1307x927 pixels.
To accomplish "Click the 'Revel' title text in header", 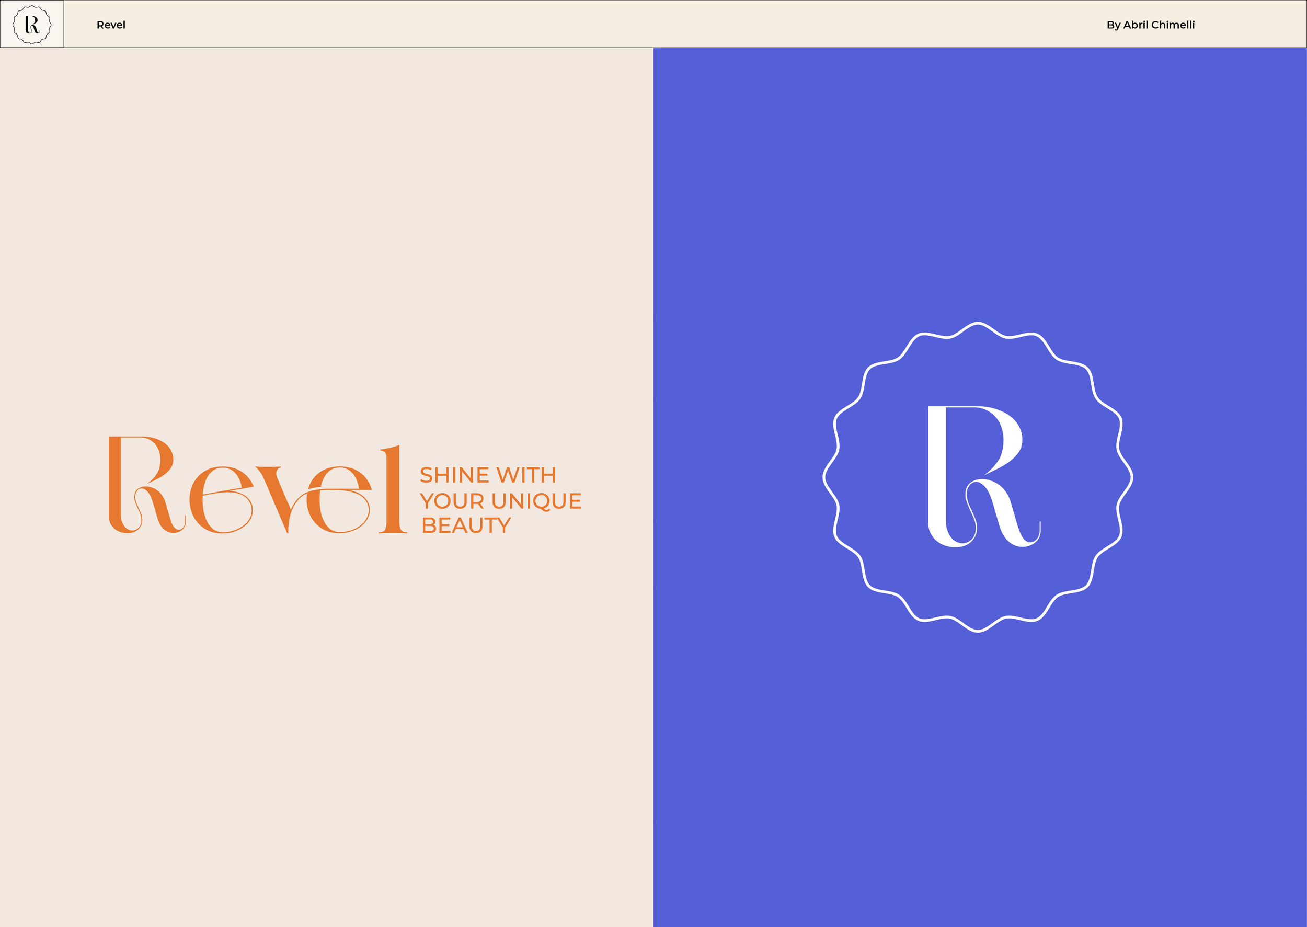I will click(x=111, y=25).
